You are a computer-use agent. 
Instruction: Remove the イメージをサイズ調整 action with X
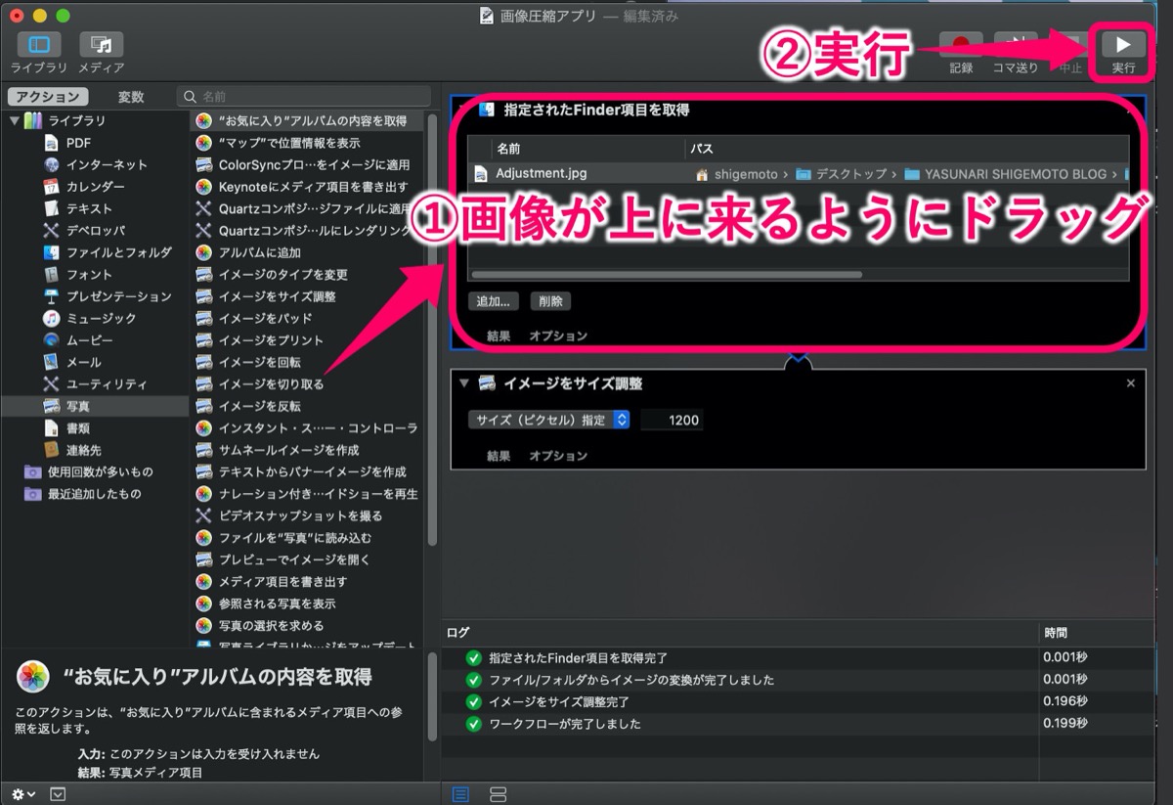coord(1131,383)
